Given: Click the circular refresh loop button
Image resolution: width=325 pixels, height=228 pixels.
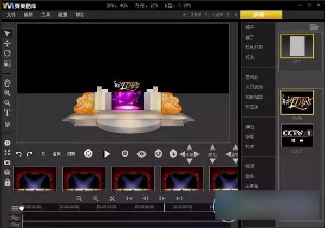Looking at the screenshot, I should click(x=88, y=154).
